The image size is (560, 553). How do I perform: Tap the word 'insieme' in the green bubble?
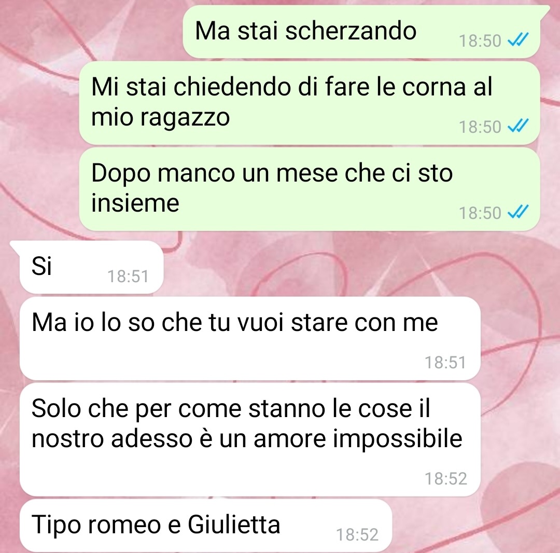(135, 202)
